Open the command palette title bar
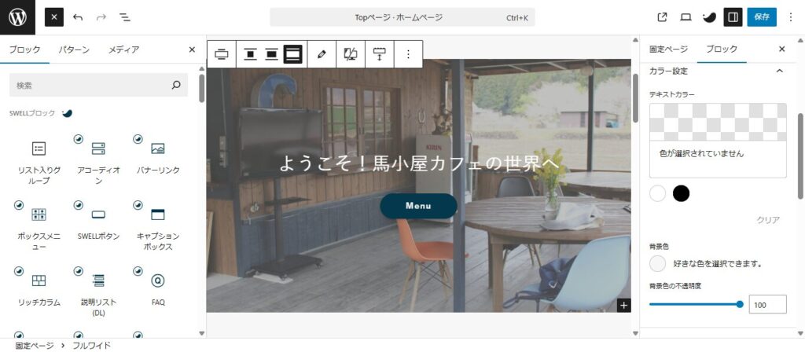Image resolution: width=805 pixels, height=352 pixels. click(x=402, y=17)
